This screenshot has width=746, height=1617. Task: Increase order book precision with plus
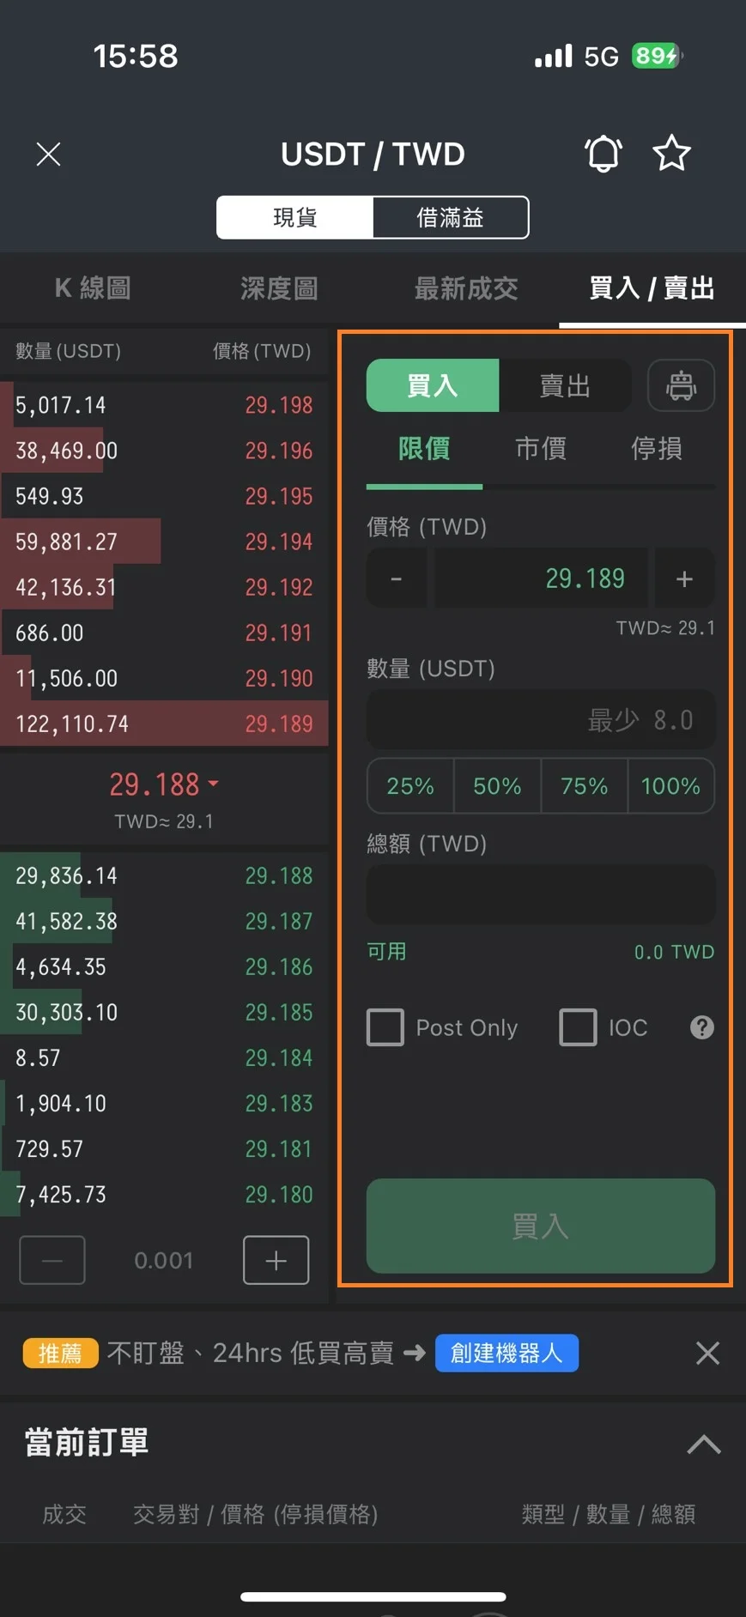[x=276, y=1260]
